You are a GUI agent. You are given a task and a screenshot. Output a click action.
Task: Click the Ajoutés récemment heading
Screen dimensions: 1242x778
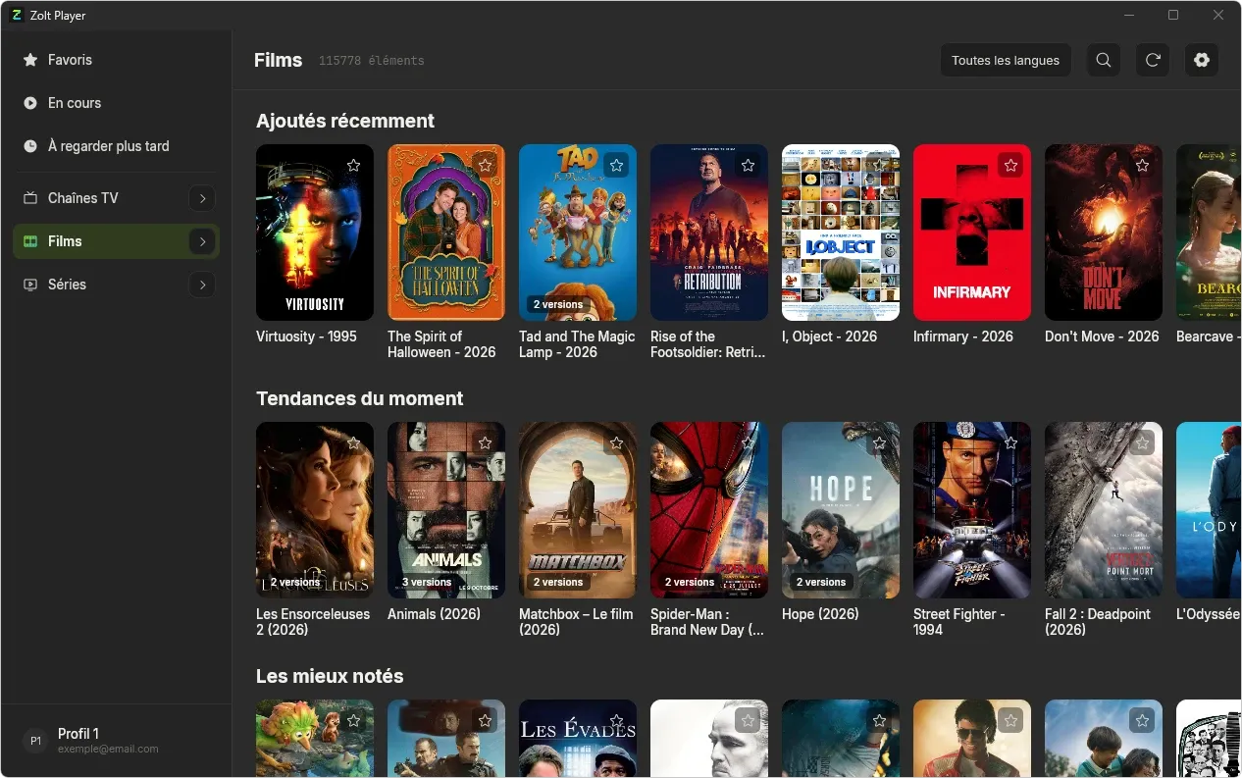coord(345,121)
